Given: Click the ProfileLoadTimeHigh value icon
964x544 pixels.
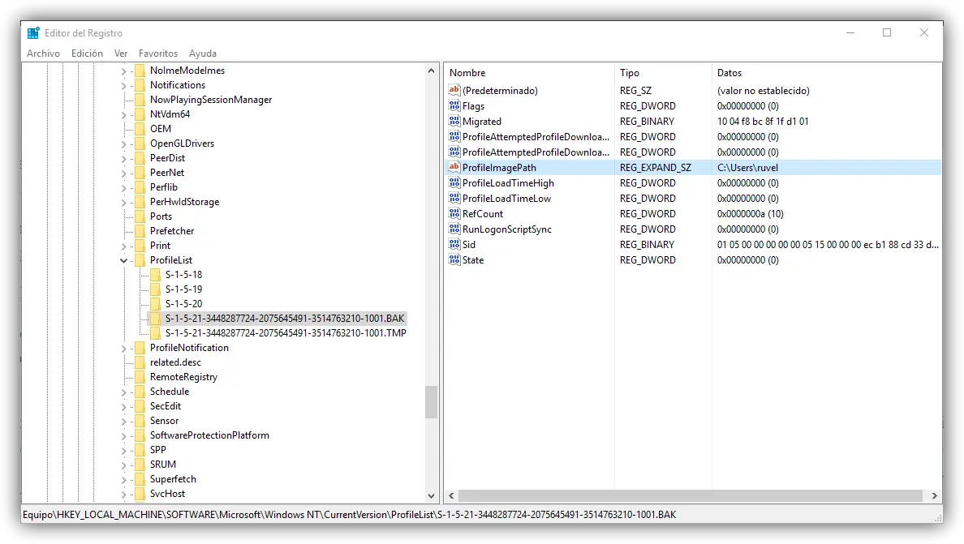Looking at the screenshot, I should pyautogui.click(x=454, y=182).
